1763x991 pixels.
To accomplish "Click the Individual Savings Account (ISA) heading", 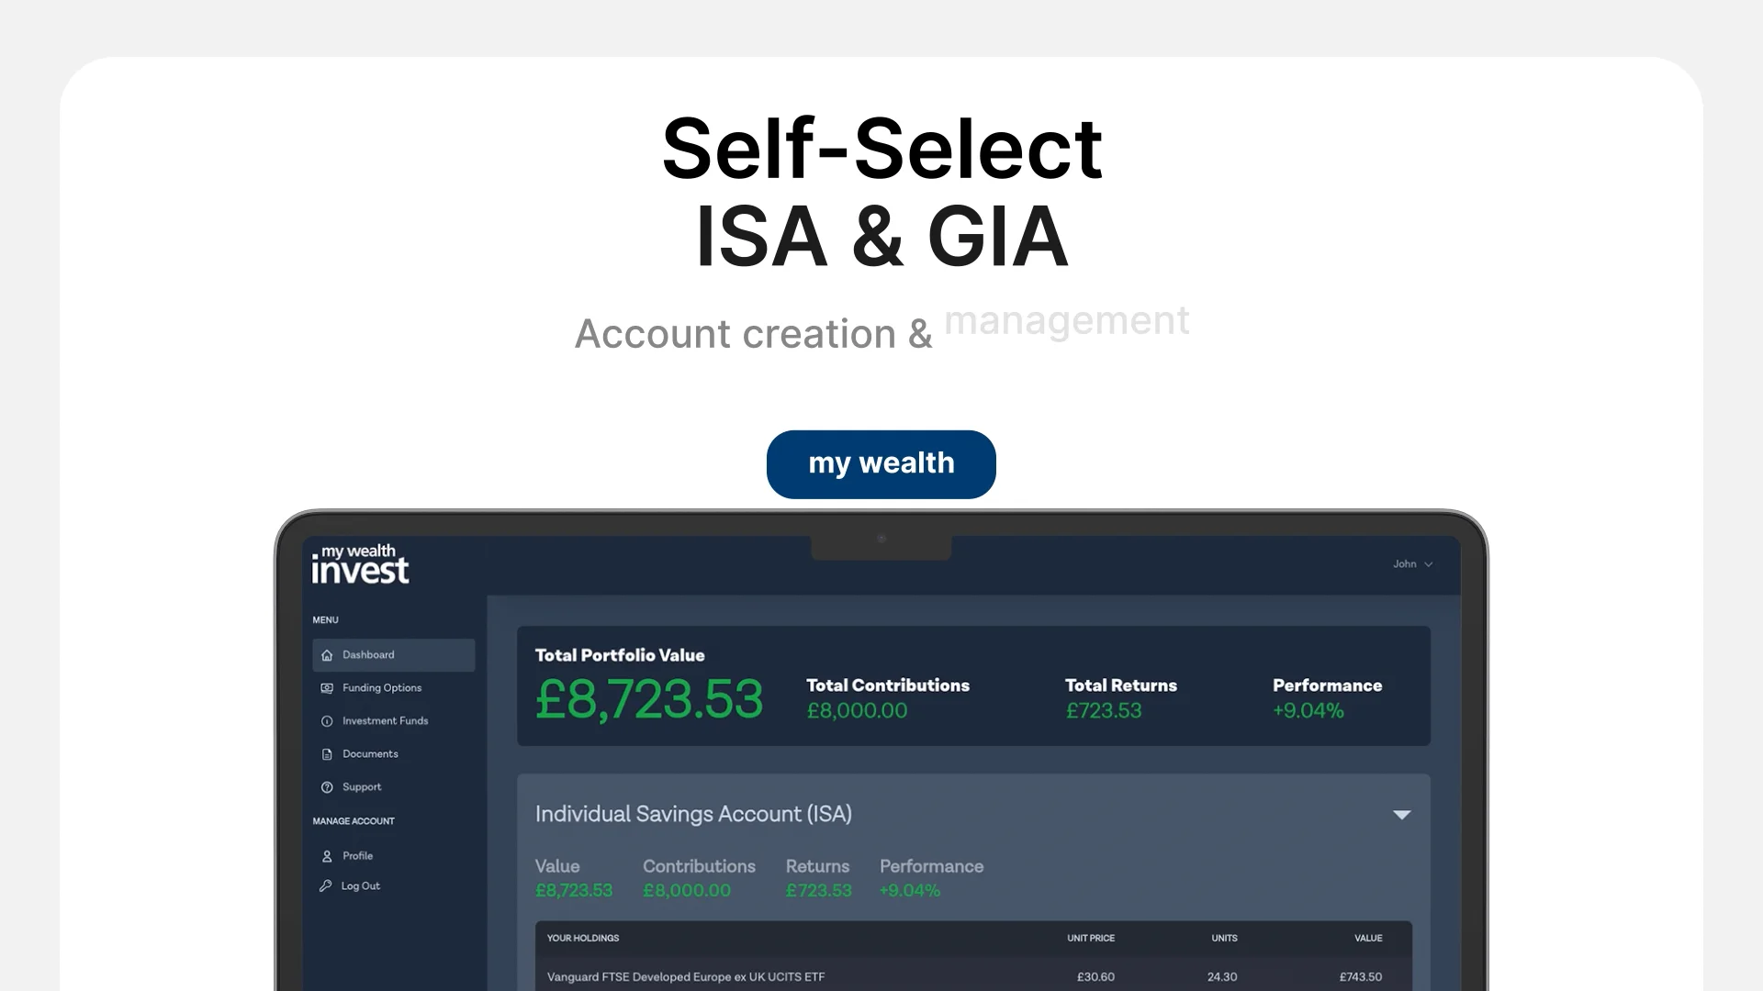I will pyautogui.click(x=693, y=814).
